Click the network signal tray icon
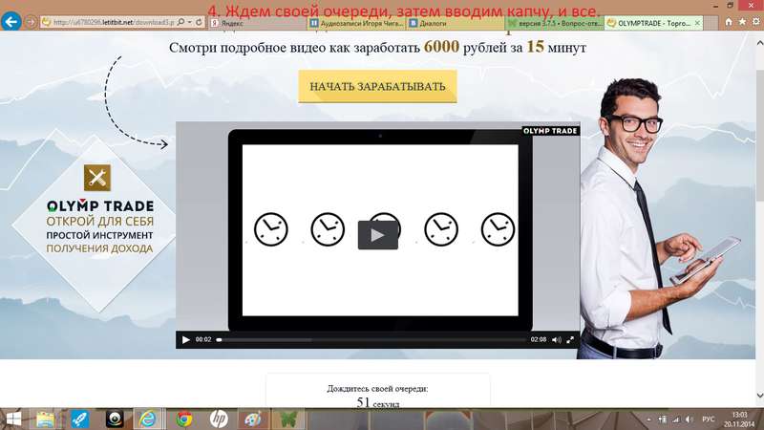The height and width of the screenshot is (430, 764). click(676, 419)
